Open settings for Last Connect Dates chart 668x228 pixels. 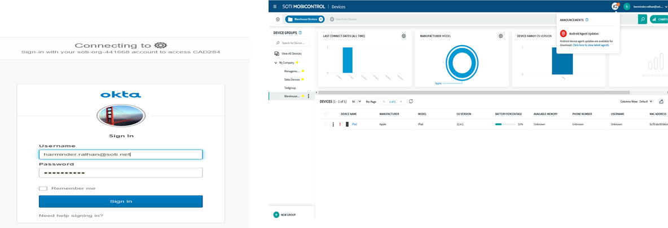(403, 36)
